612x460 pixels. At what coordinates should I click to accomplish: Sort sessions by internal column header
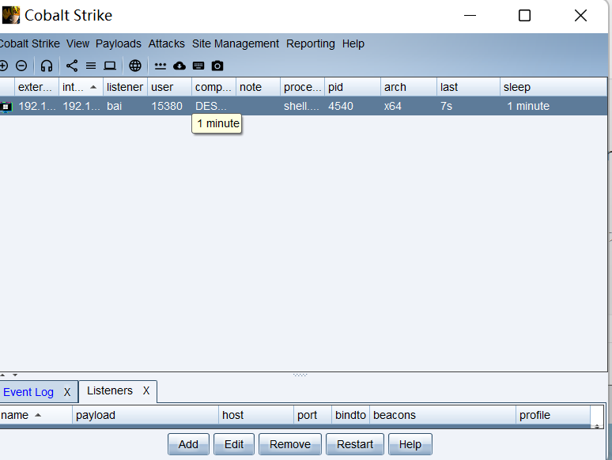(x=81, y=87)
